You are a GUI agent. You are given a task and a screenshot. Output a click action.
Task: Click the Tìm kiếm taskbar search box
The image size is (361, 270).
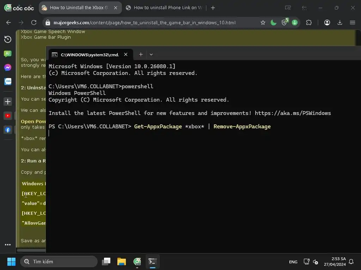point(59,262)
